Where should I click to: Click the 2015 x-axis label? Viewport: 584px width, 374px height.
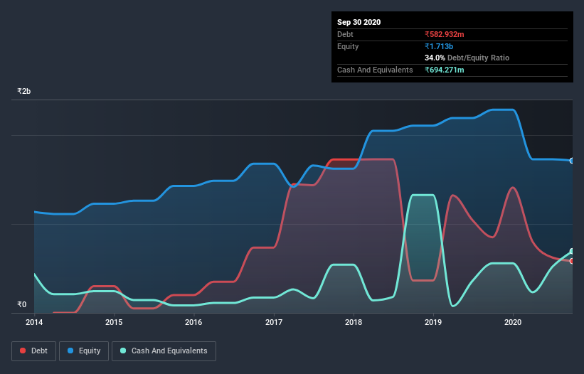coord(114,322)
